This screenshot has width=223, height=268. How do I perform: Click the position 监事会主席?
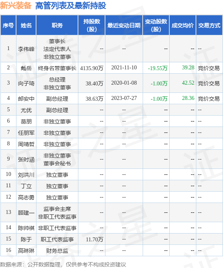(57, 209)
